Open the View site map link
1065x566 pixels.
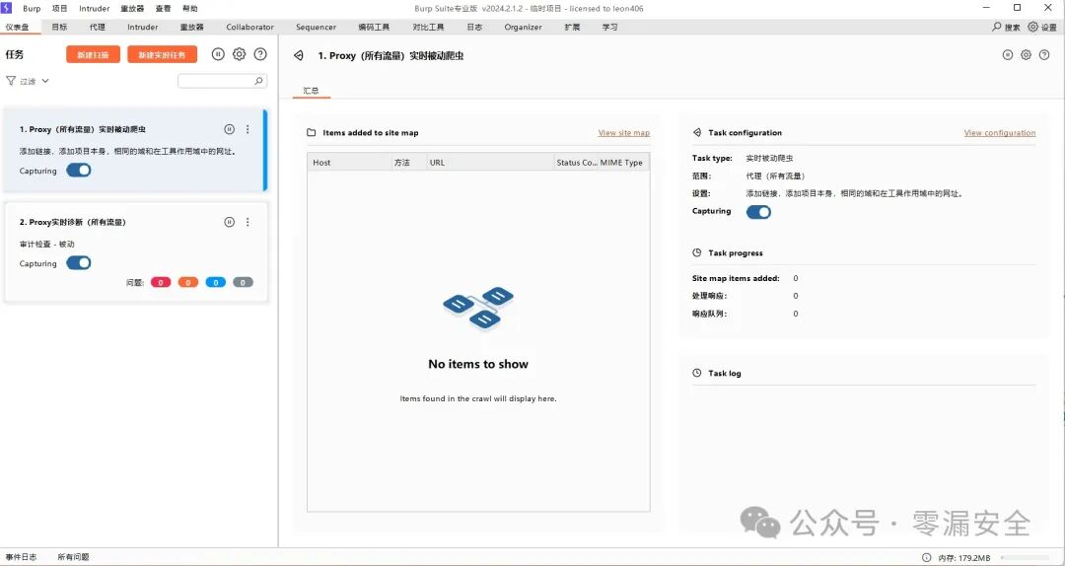[623, 133]
